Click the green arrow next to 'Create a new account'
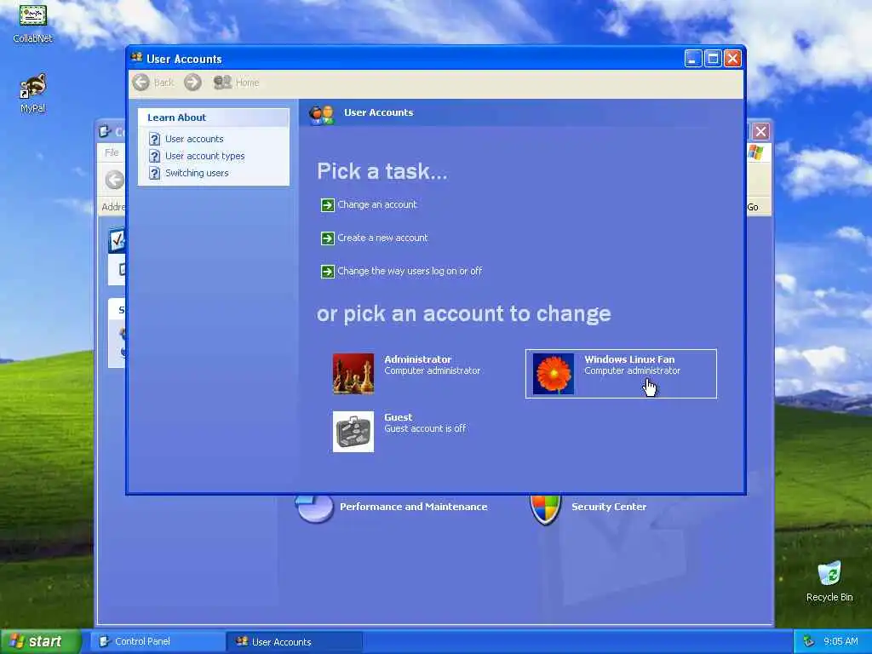 point(328,238)
